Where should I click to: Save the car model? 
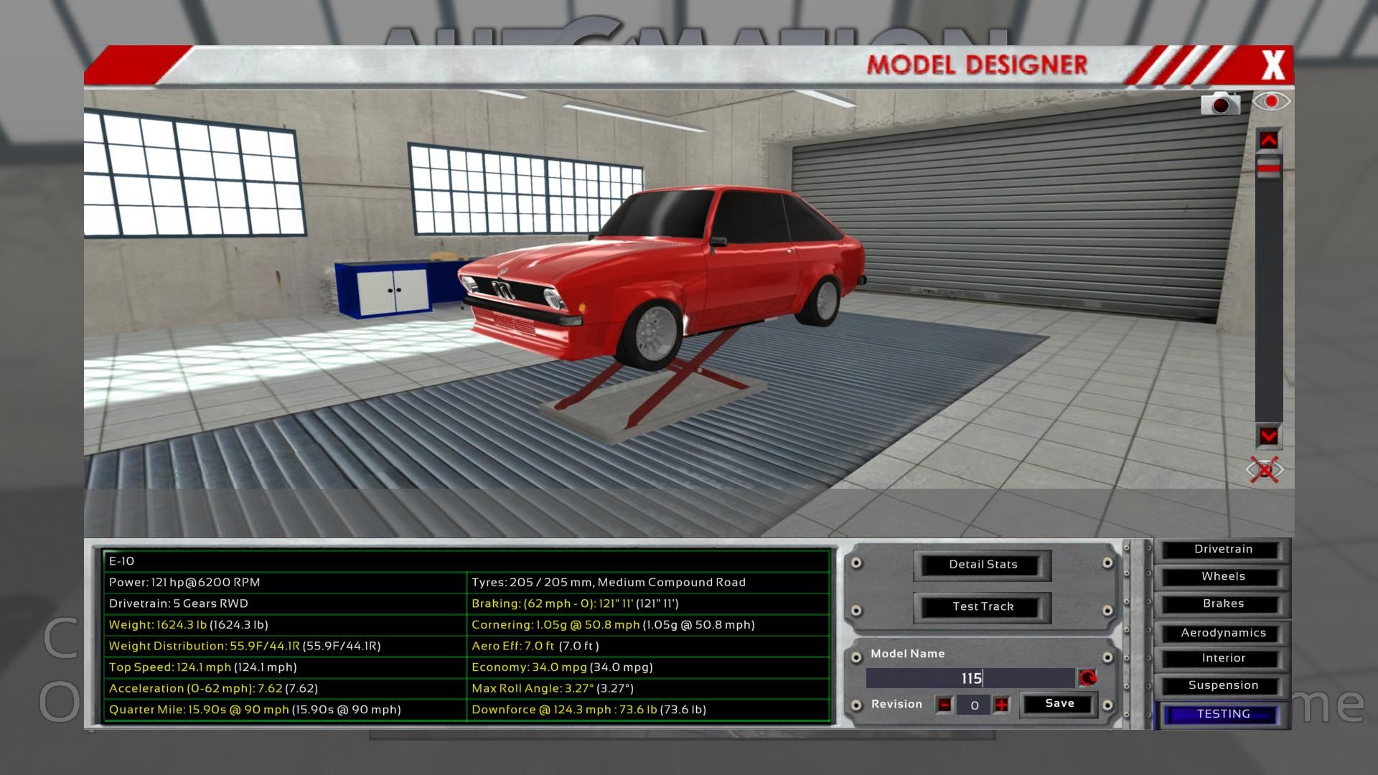click(x=1059, y=704)
